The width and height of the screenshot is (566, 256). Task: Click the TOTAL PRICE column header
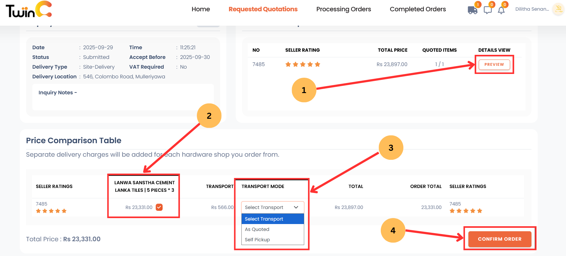click(x=392, y=50)
